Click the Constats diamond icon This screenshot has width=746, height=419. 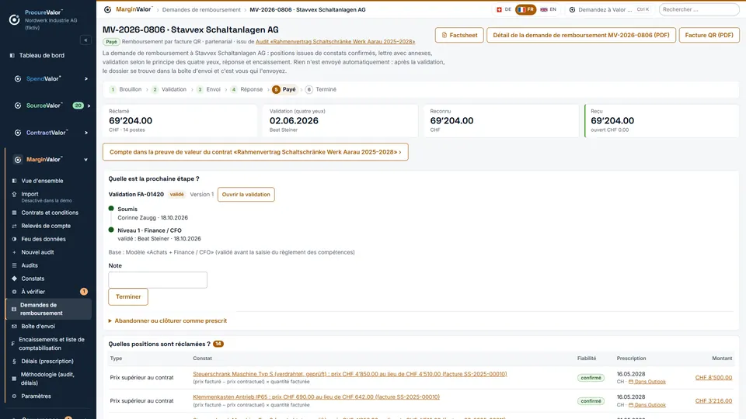coord(14,279)
